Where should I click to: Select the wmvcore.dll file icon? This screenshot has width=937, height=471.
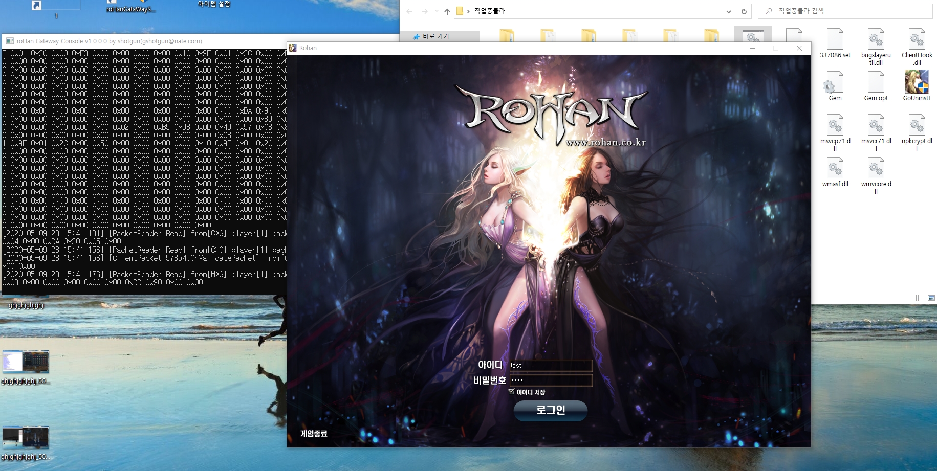tap(876, 176)
